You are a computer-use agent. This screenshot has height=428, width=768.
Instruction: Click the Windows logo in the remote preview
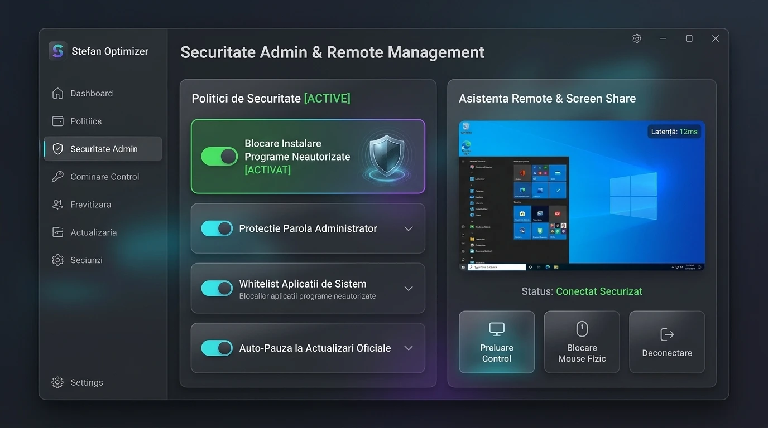tap(633, 196)
